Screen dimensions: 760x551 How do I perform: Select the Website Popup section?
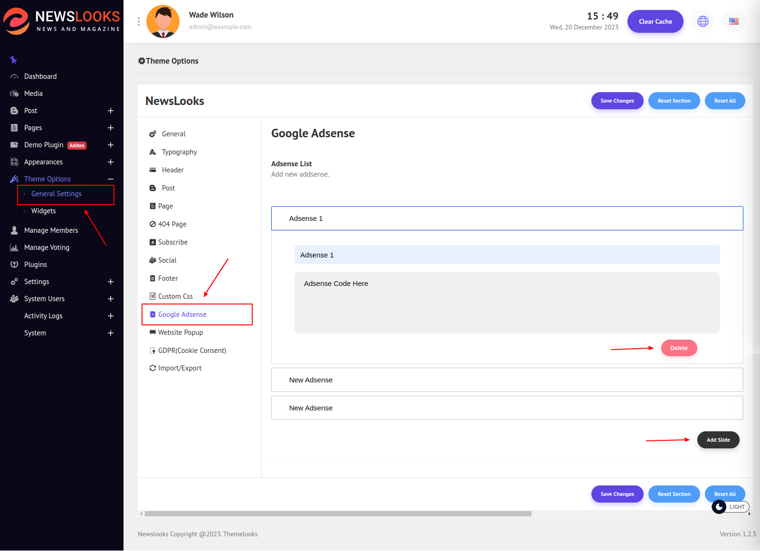point(180,332)
